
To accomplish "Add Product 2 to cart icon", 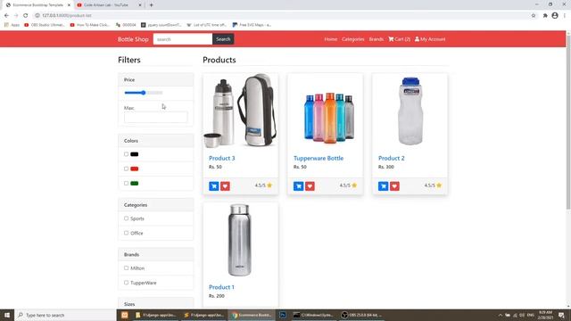I will (383, 186).
